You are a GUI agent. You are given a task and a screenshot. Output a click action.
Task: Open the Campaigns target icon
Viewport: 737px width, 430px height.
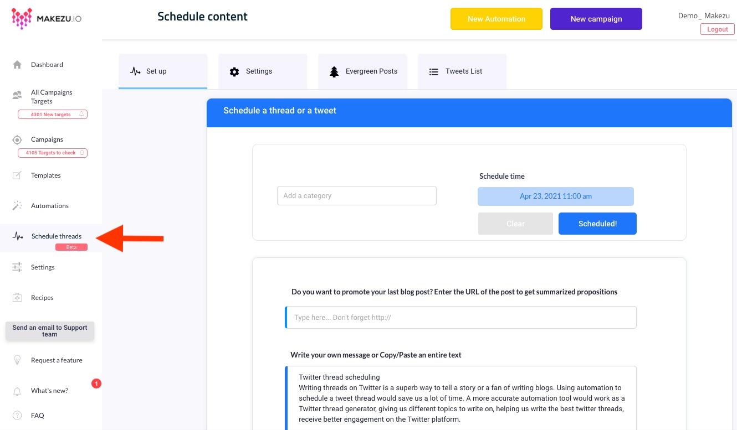pyautogui.click(x=17, y=139)
